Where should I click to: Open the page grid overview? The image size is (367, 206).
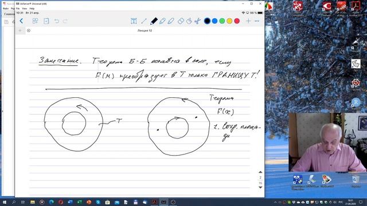click(35, 21)
